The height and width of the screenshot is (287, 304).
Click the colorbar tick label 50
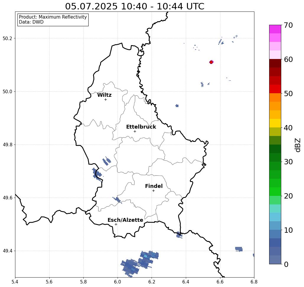pos(288,94)
